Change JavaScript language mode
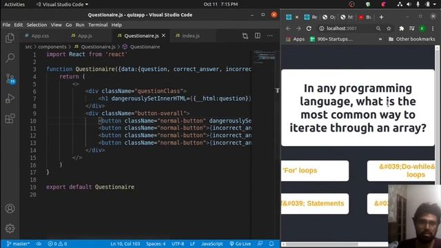This screenshot has width=441, height=248. click(212, 243)
